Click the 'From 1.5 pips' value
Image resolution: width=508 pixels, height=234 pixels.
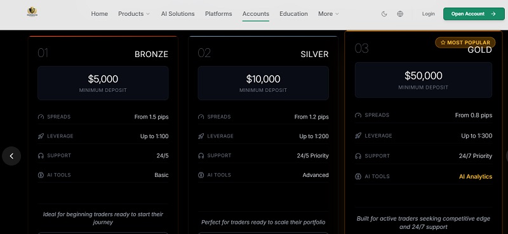click(151, 117)
